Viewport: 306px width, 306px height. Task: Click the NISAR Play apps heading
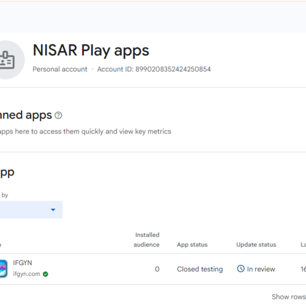tap(91, 50)
